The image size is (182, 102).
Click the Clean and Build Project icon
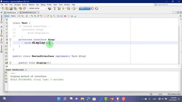tap(59, 8)
